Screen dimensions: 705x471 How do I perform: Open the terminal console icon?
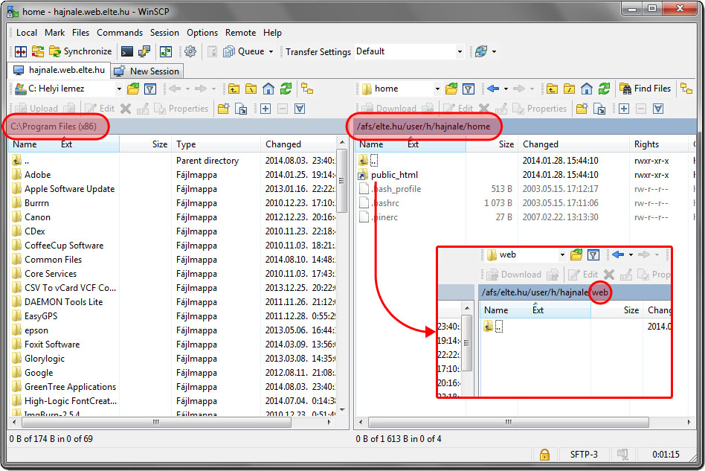pyautogui.click(x=127, y=52)
